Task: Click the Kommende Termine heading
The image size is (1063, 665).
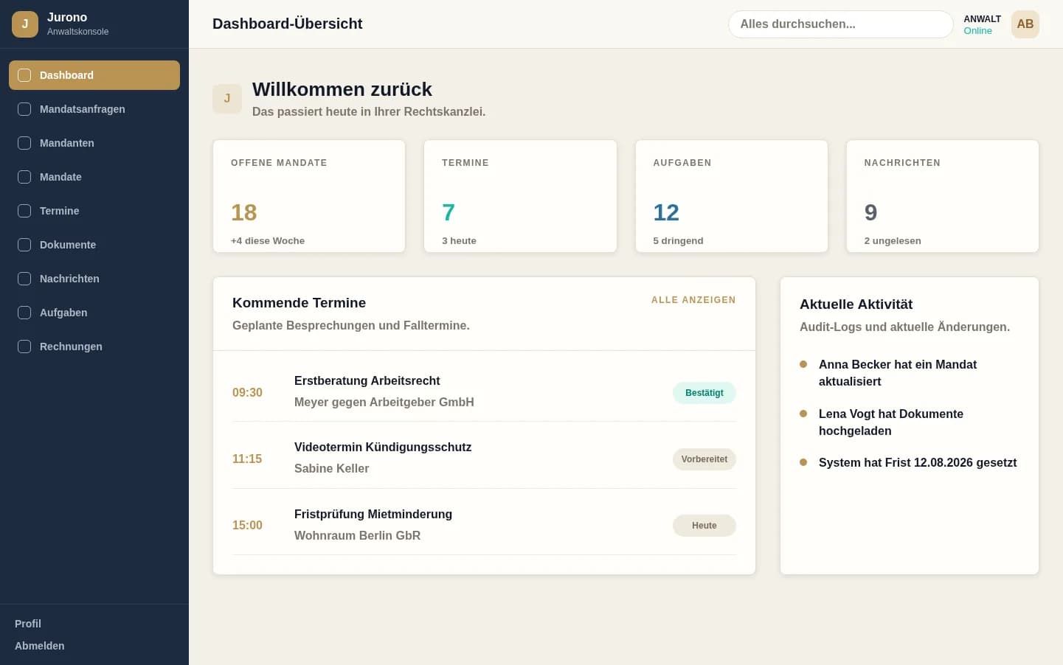Action: [299, 303]
